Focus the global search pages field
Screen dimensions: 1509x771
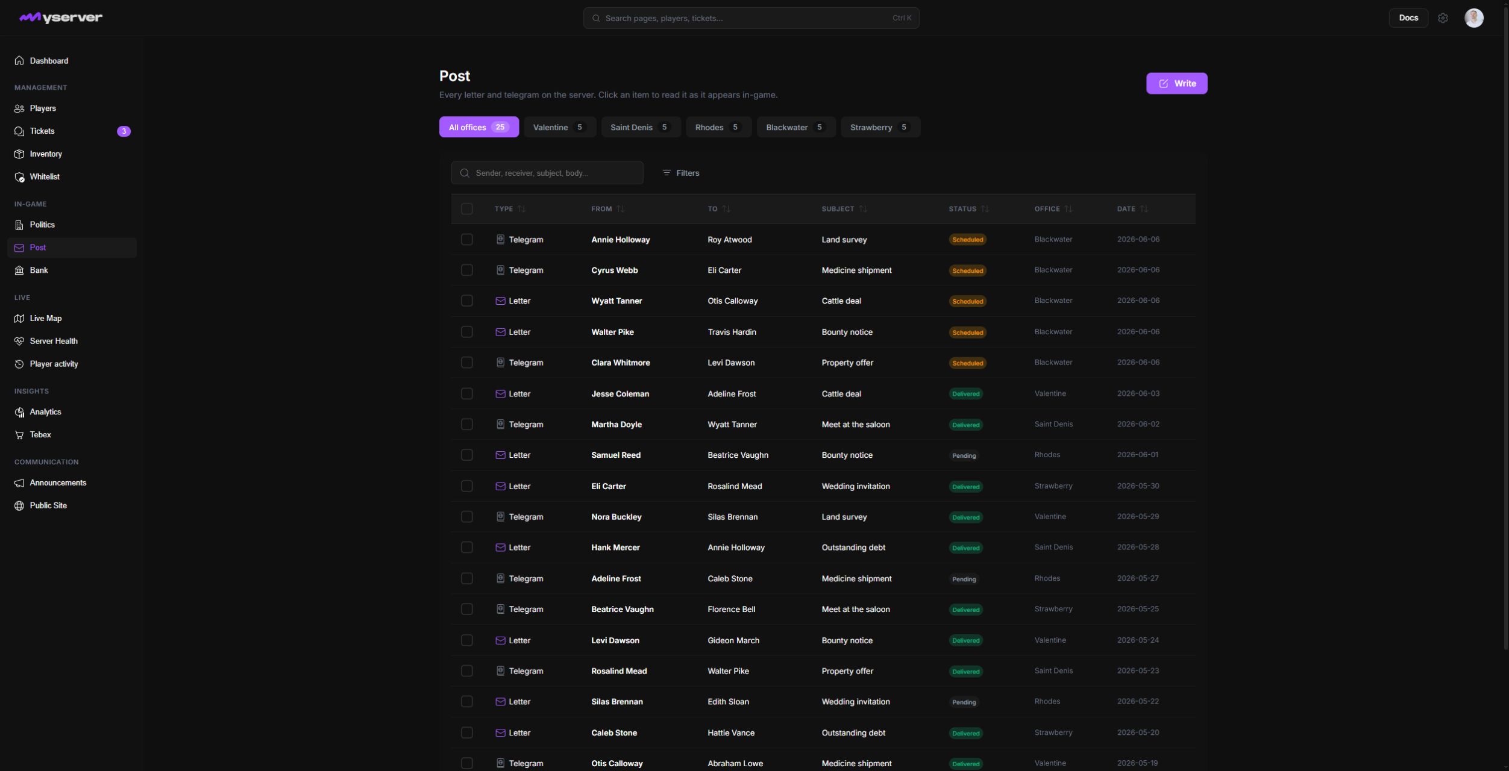[x=751, y=18]
